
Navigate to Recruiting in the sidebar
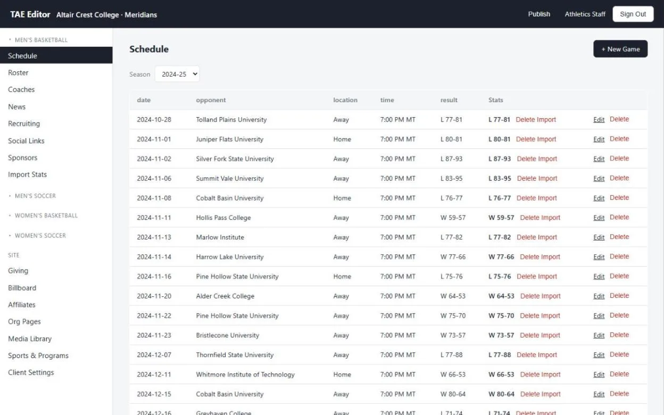point(56,123)
